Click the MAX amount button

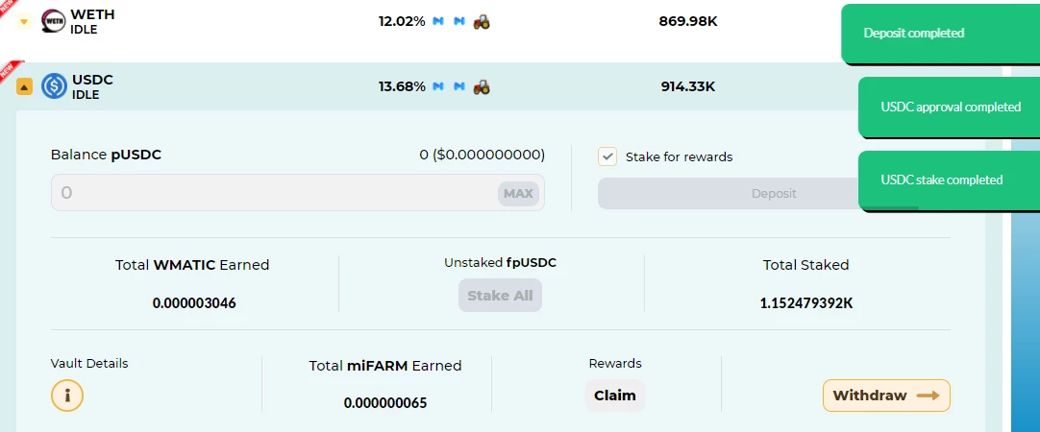coord(518,194)
